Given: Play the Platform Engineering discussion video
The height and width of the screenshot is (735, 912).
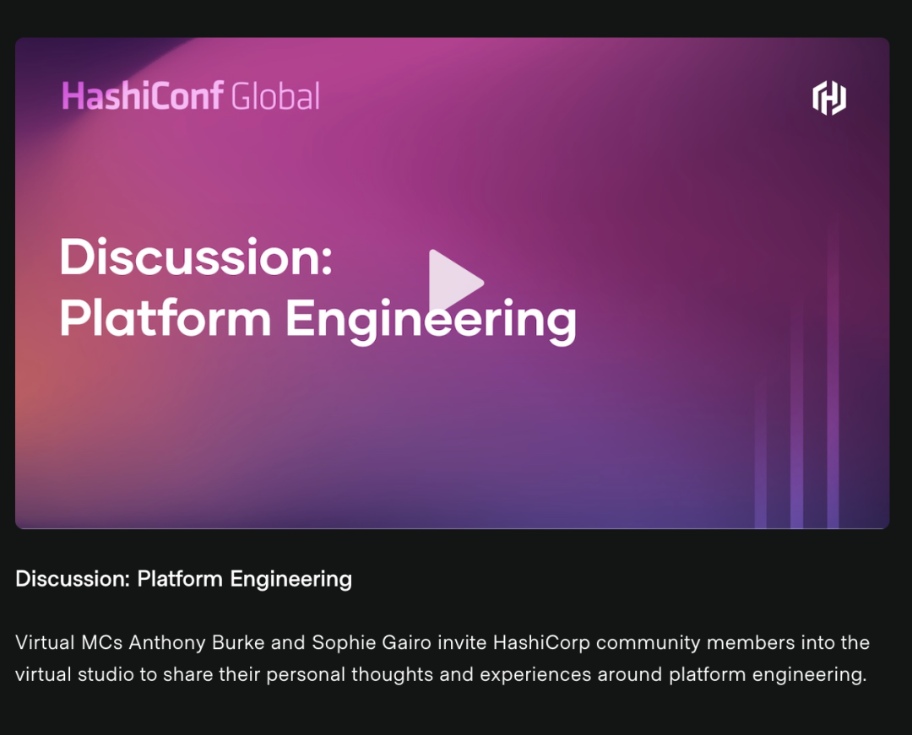Looking at the screenshot, I should click(456, 283).
